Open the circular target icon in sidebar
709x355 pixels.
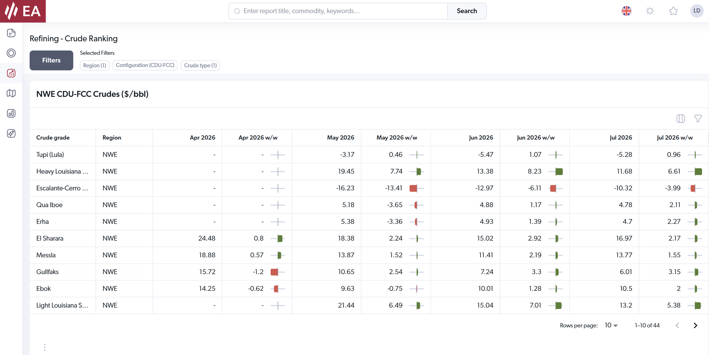click(11, 53)
